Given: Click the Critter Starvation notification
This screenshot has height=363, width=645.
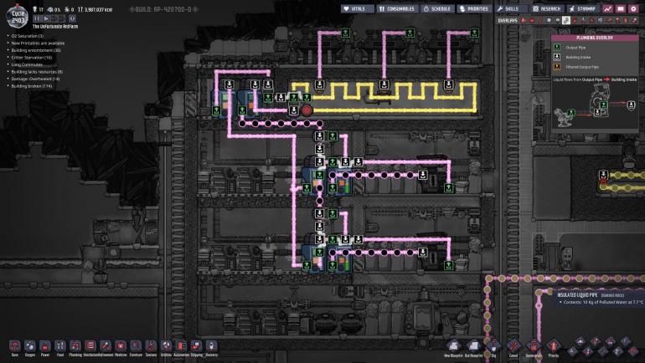Looking at the screenshot, I should [31, 58].
